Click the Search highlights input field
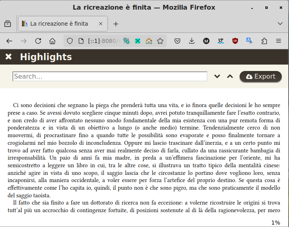This screenshot has height=227, width=289. click(x=110, y=77)
